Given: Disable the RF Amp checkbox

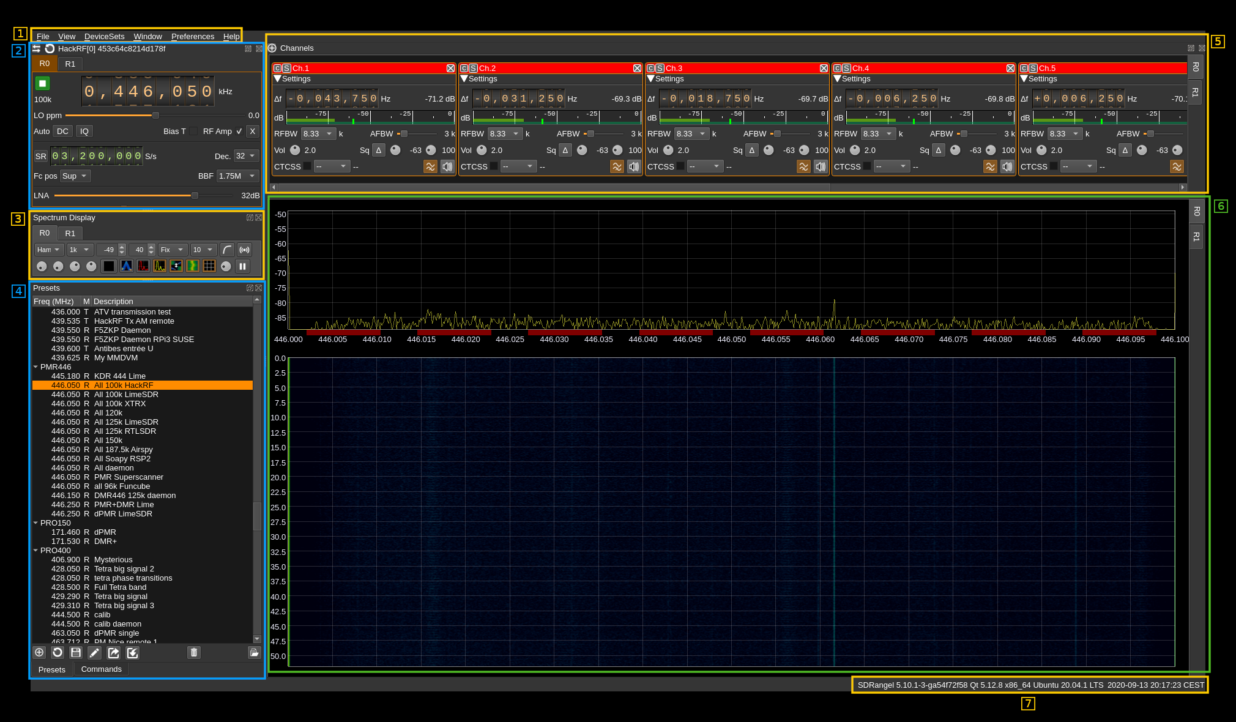Looking at the screenshot, I should point(239,131).
